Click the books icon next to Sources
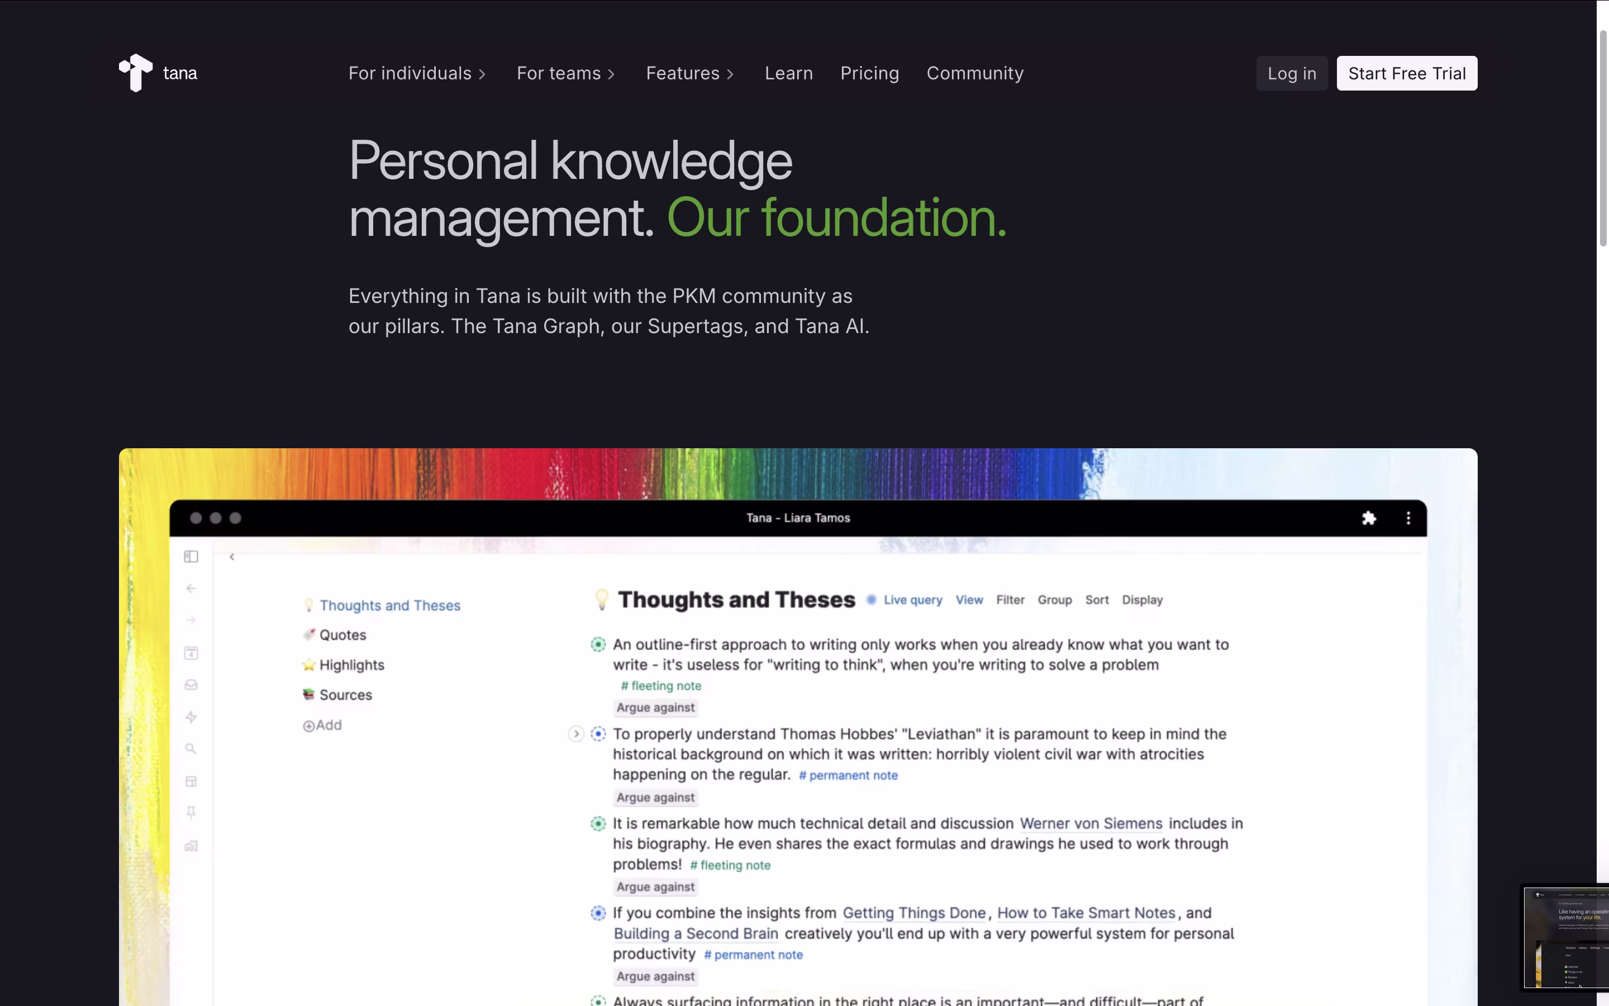1609x1006 pixels. (308, 695)
